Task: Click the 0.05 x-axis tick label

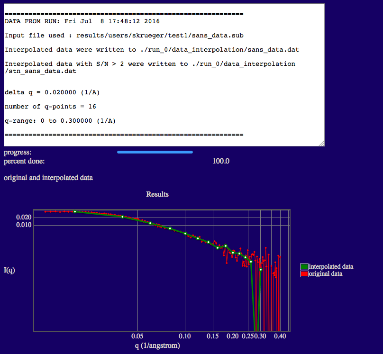Action: 137,336
